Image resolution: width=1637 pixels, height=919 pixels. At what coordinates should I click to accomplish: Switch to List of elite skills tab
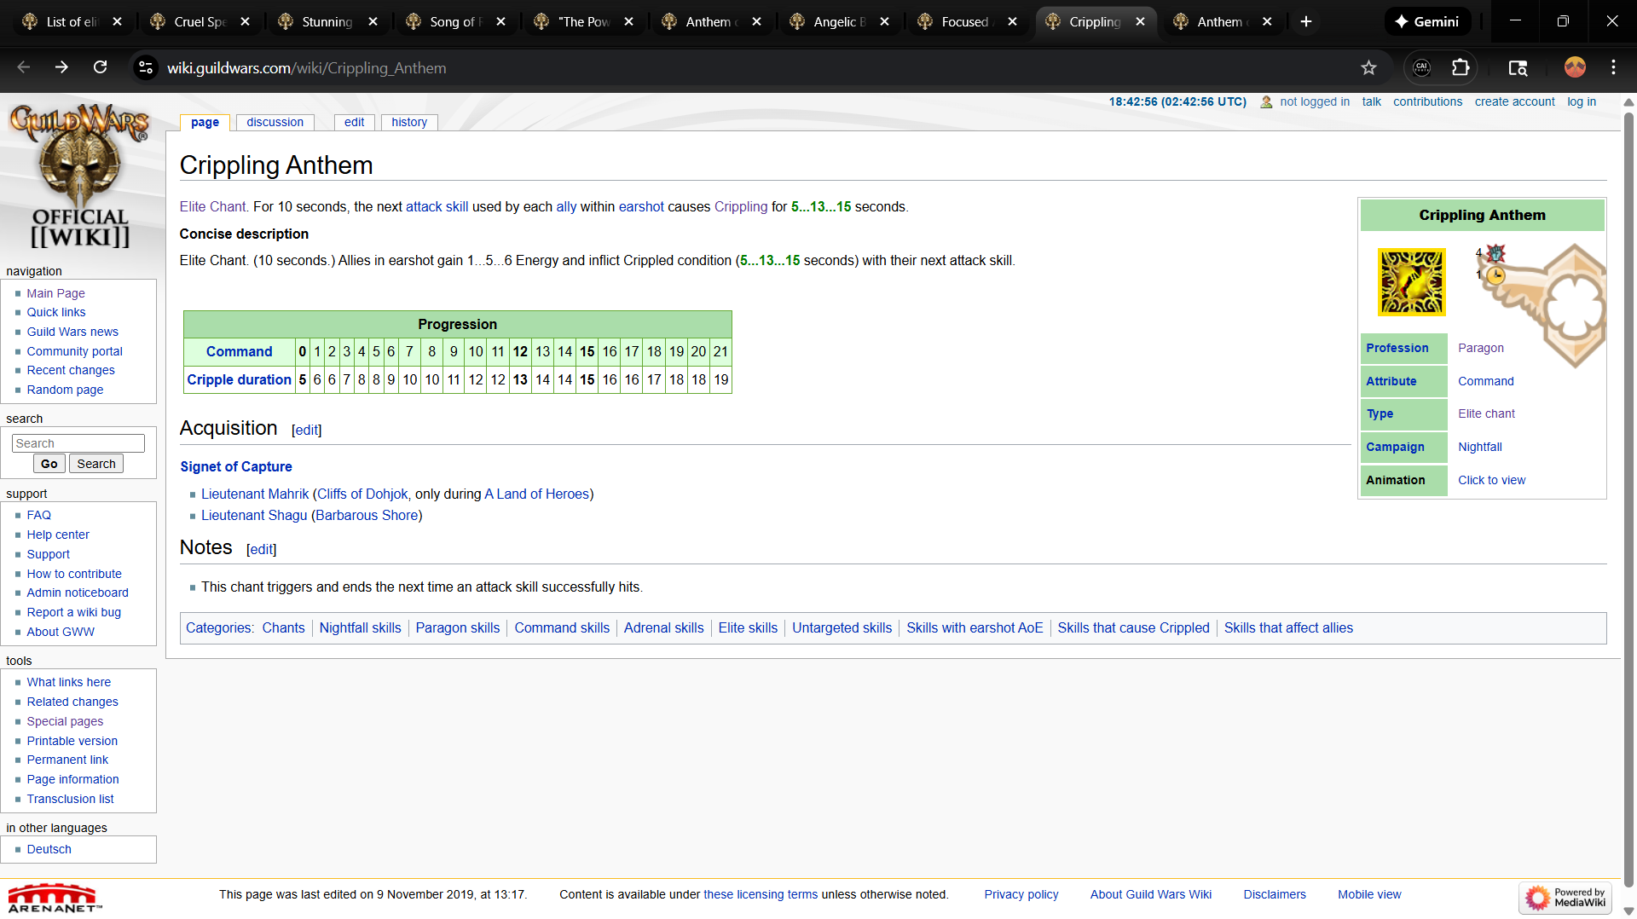click(x=72, y=21)
